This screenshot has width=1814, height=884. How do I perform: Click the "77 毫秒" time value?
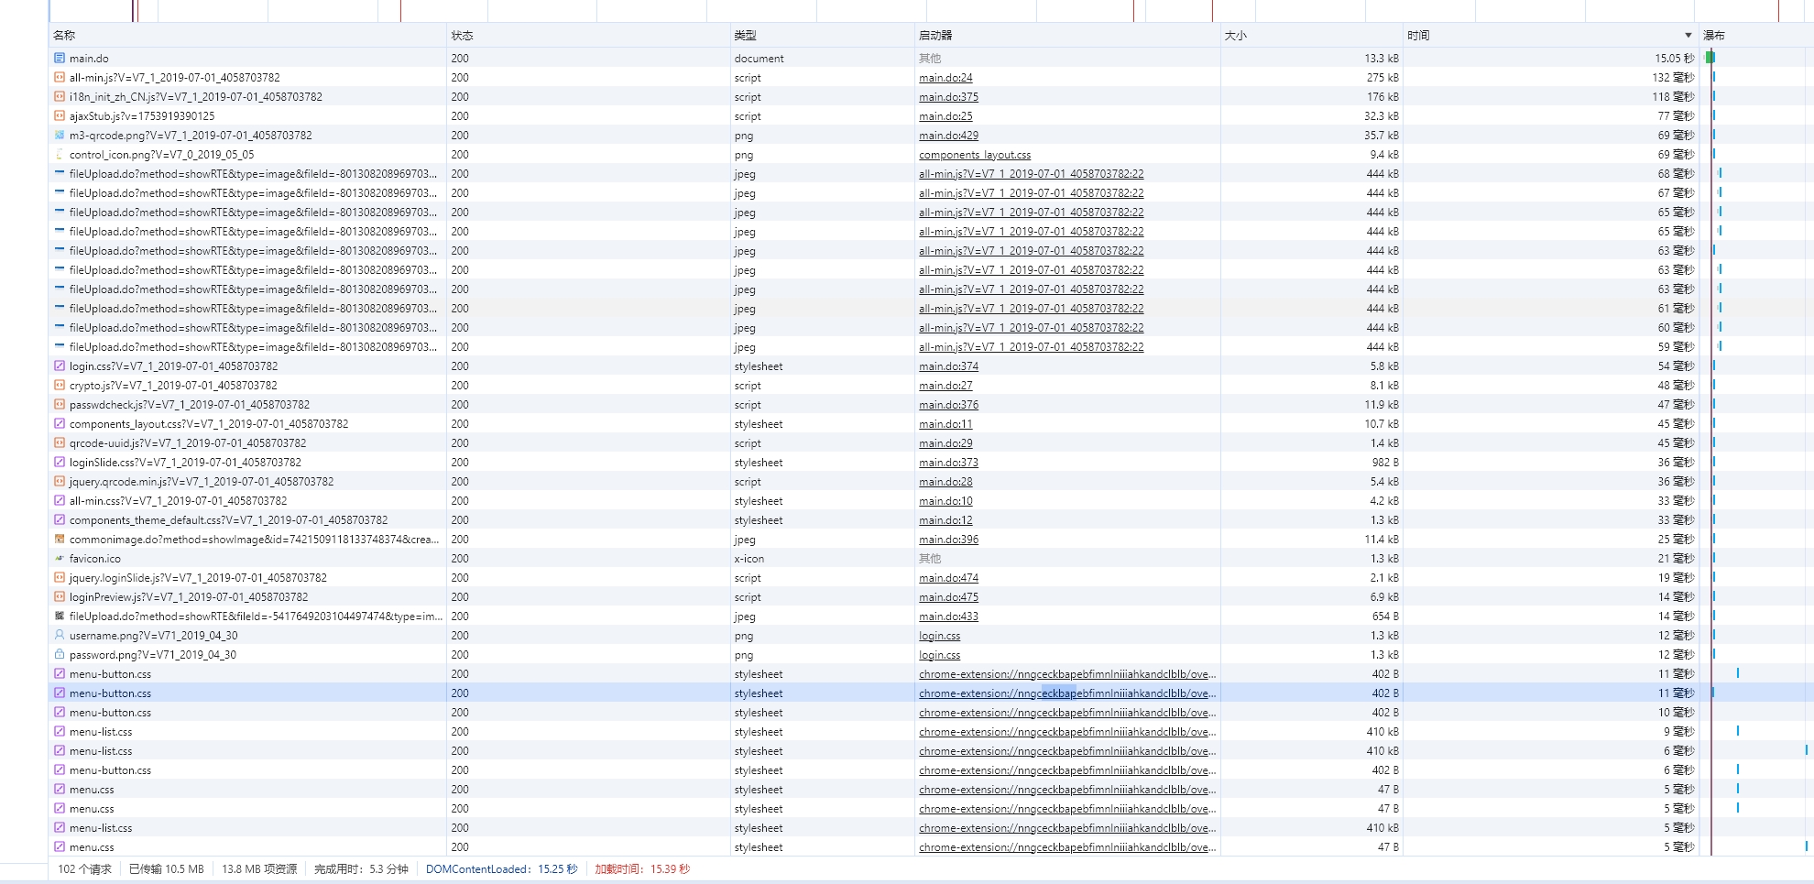(1676, 116)
